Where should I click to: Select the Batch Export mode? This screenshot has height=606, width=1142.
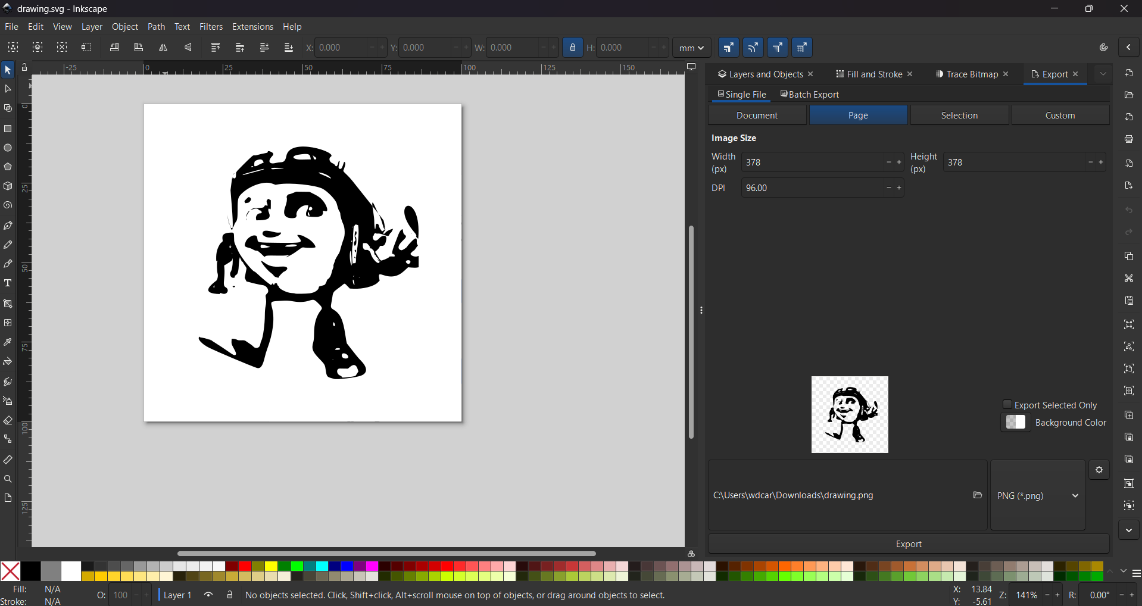810,95
